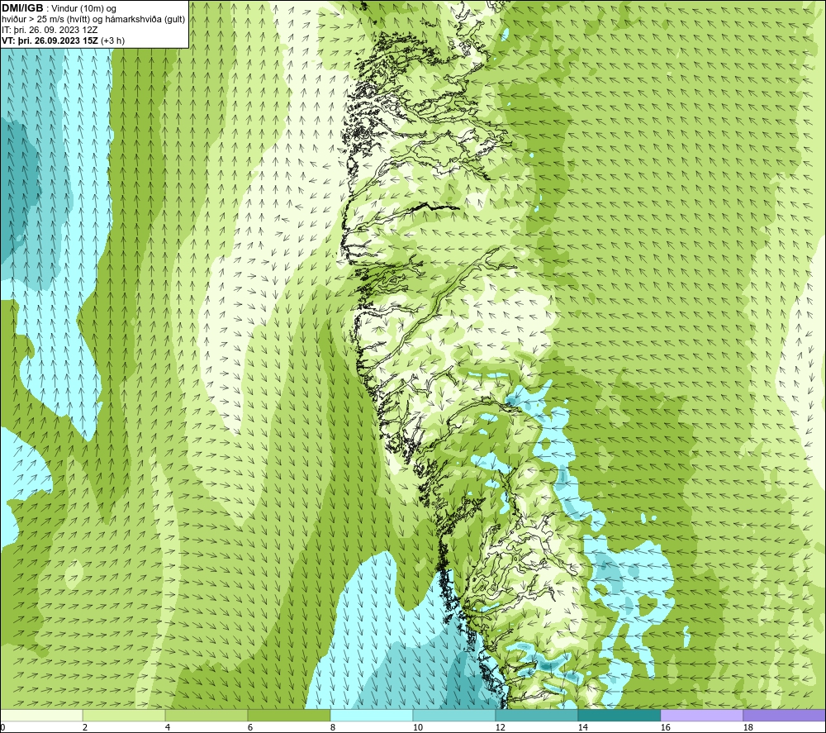Click the "8" tick label on color scale
The width and height of the screenshot is (826, 733).
333,728
